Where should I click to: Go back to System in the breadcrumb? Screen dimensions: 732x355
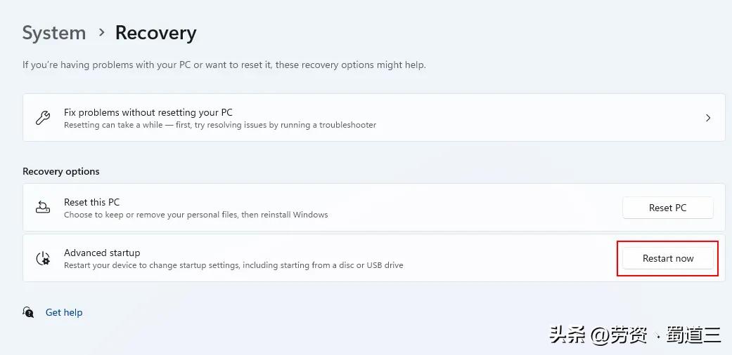[54, 33]
